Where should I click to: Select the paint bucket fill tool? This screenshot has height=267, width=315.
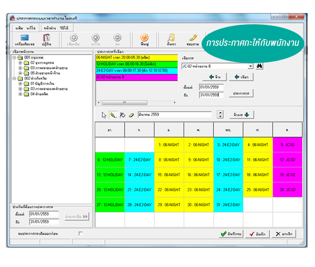point(122,115)
